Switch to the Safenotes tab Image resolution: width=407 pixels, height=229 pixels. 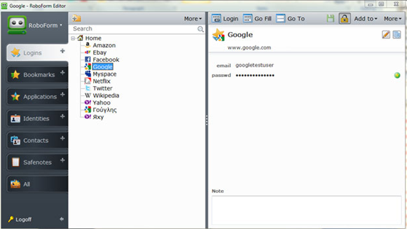coord(37,162)
